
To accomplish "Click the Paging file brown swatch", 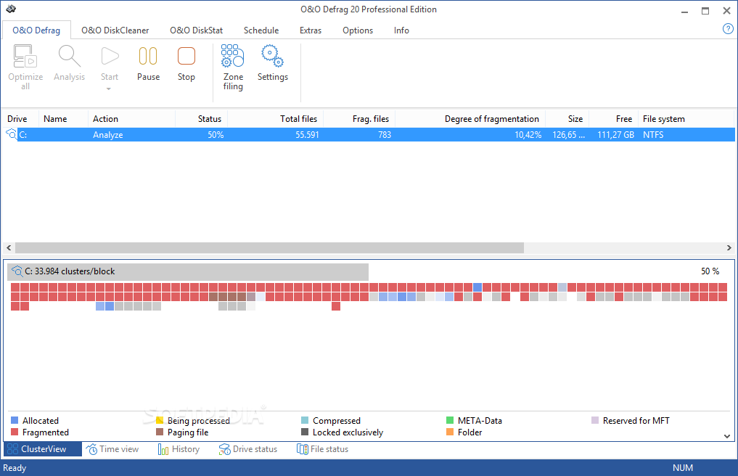I will [160, 432].
